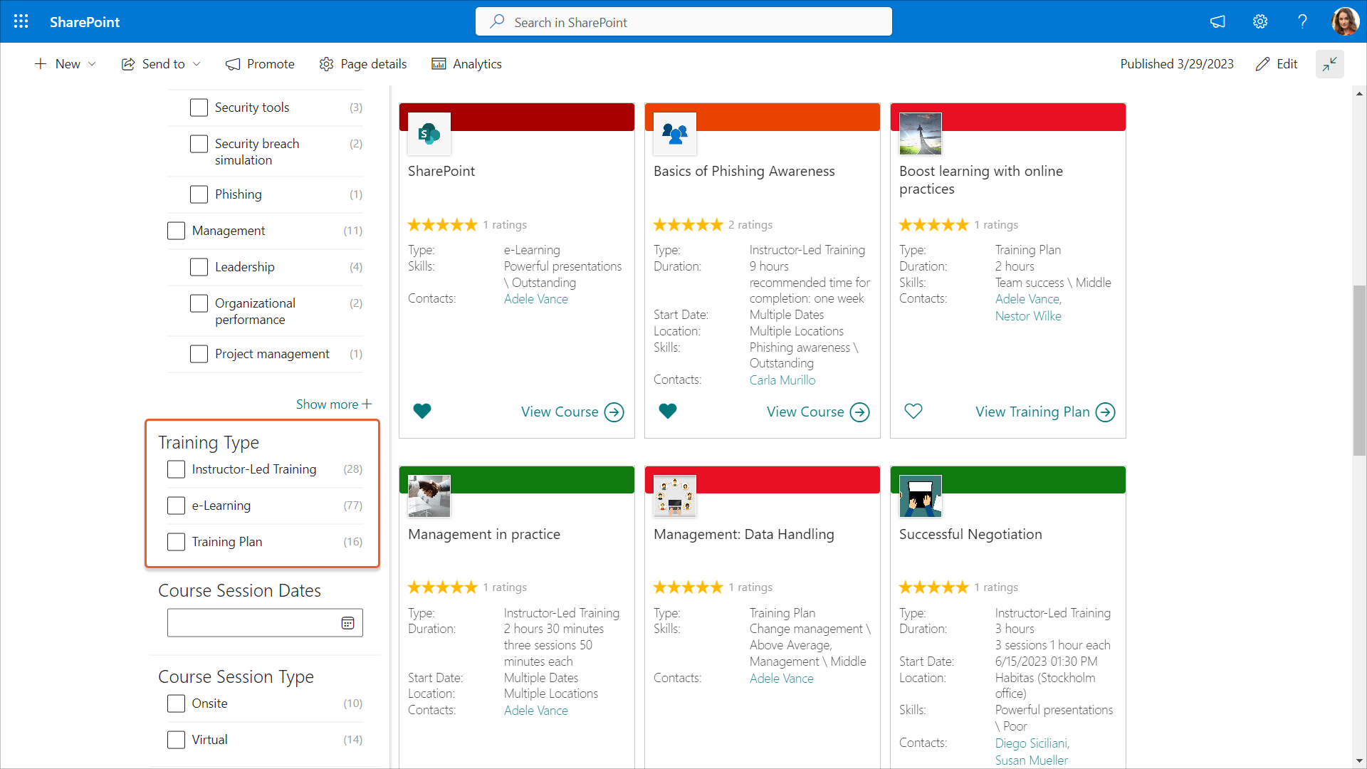Check the e-Learning training type checkbox

(x=176, y=506)
